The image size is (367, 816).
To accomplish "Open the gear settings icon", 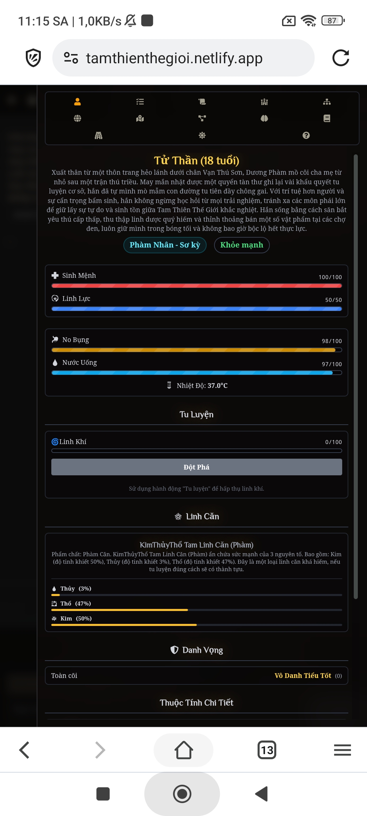I will tap(202, 135).
